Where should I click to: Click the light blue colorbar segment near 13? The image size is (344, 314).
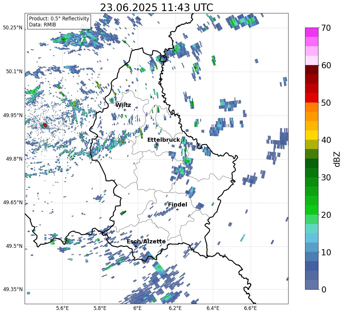coord(311,238)
